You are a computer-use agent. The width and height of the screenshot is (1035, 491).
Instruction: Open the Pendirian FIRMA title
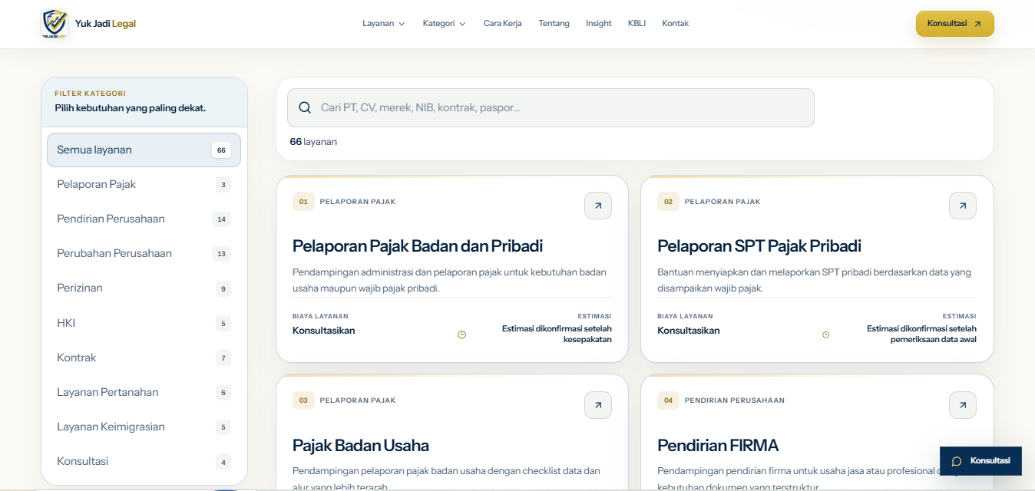[718, 446]
